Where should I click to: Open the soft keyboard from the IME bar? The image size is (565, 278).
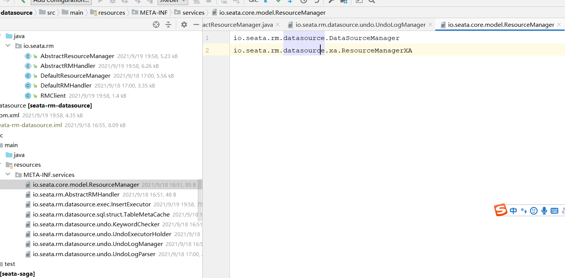tap(554, 211)
